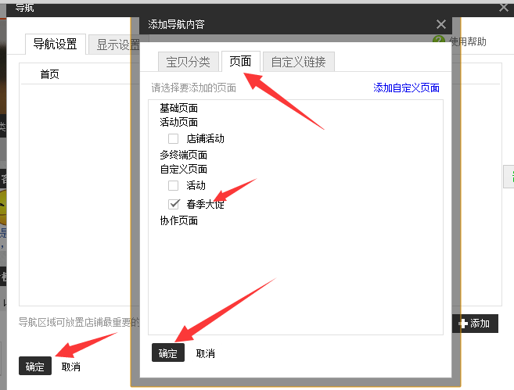Click the 添加自定义页面 link

[x=406, y=88]
